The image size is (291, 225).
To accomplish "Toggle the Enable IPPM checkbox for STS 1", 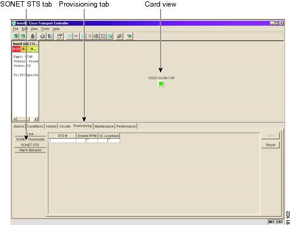I will [x=87, y=140].
